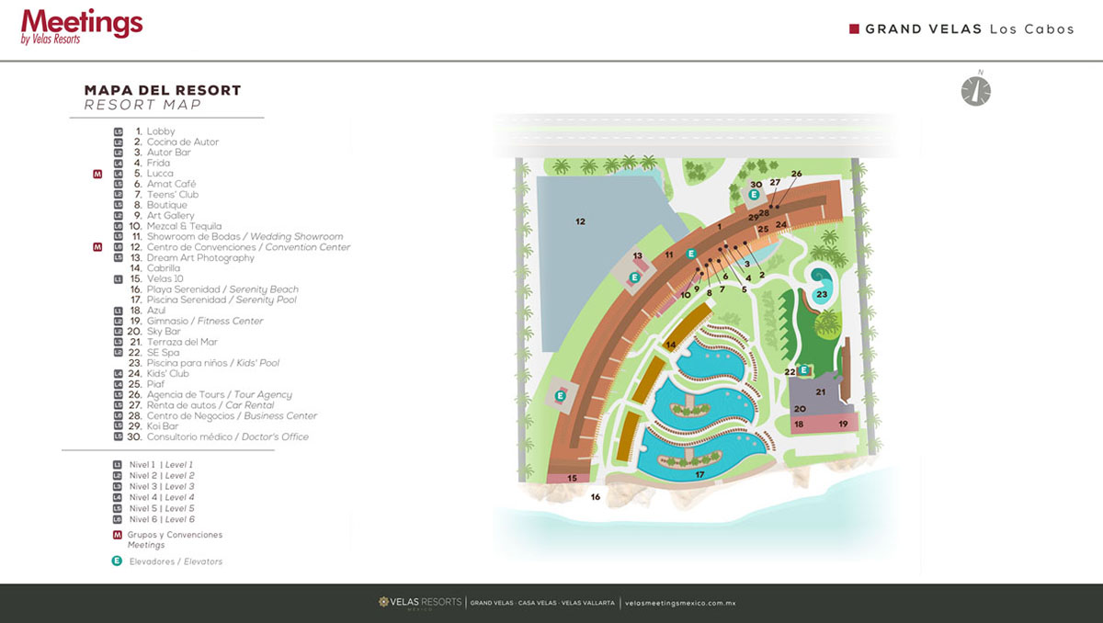Click the level badge next to Nivel 1
The height and width of the screenshot is (623, 1103).
coord(117,465)
